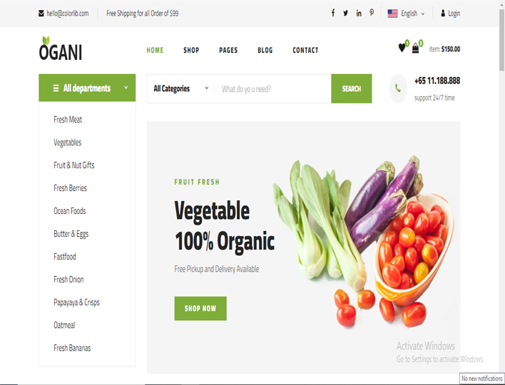Open the All Categories dropdown

pyautogui.click(x=180, y=88)
